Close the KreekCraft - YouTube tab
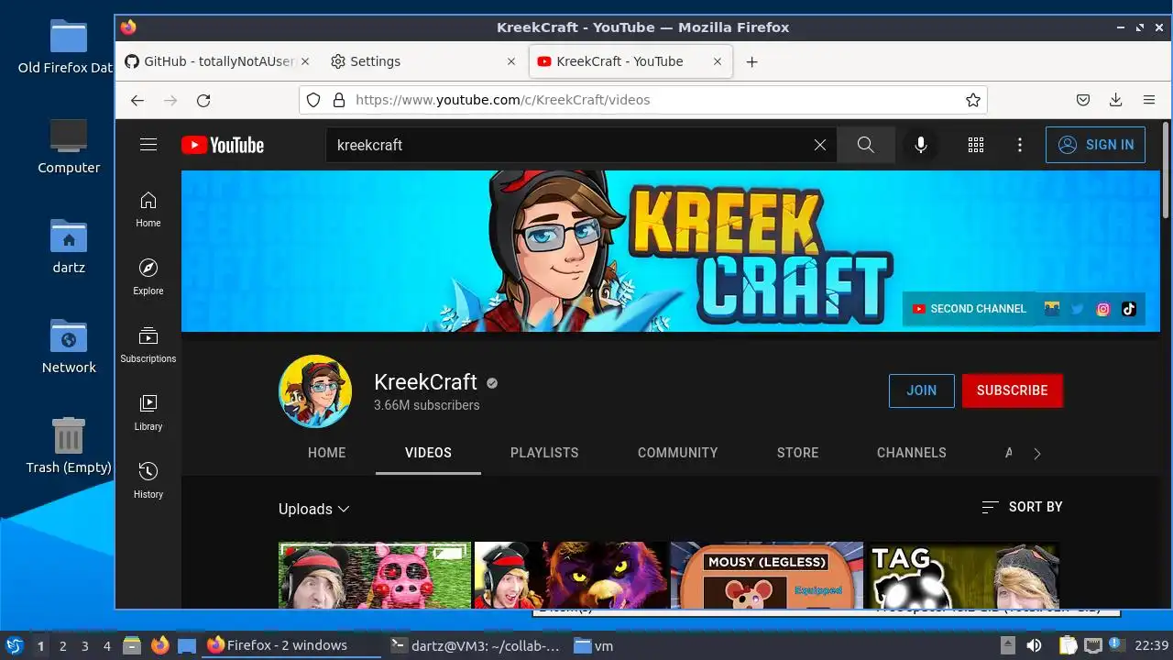The image size is (1173, 660). tap(718, 61)
